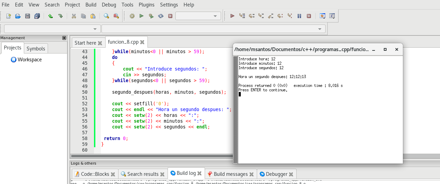Close the funcion_8.cpp editor tab
This screenshot has height=184, width=440.
coord(142,42)
